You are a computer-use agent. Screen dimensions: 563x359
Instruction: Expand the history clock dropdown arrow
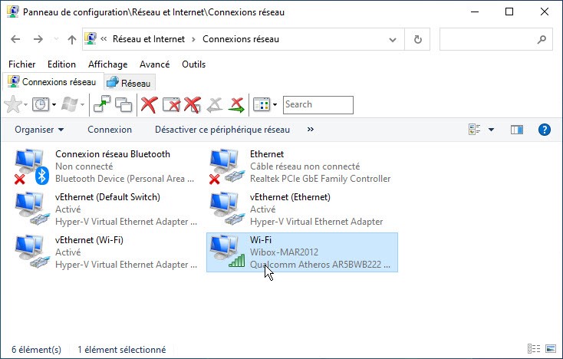point(54,105)
